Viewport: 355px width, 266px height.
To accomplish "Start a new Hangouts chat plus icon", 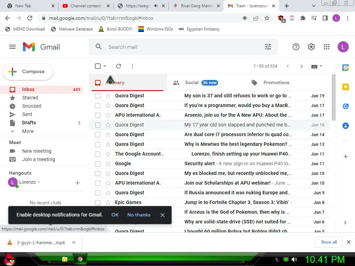I will tap(77, 183).
